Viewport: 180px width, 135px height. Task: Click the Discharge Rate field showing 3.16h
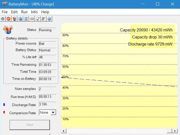tap(47, 104)
